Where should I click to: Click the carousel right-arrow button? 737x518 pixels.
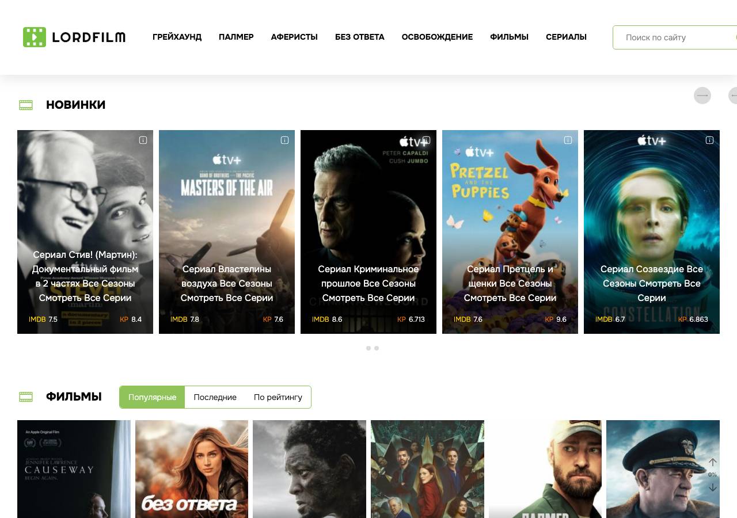[x=702, y=96]
